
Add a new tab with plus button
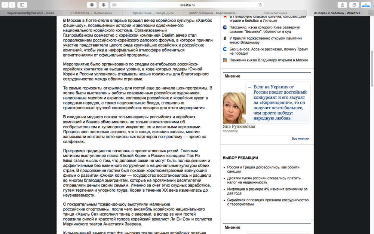tap(371, 13)
